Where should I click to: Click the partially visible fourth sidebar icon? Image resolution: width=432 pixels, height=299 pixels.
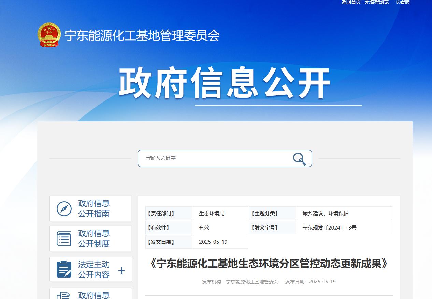point(64,295)
